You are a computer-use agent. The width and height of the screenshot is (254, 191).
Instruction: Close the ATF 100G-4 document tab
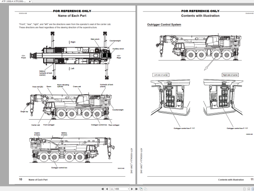[30, 1]
